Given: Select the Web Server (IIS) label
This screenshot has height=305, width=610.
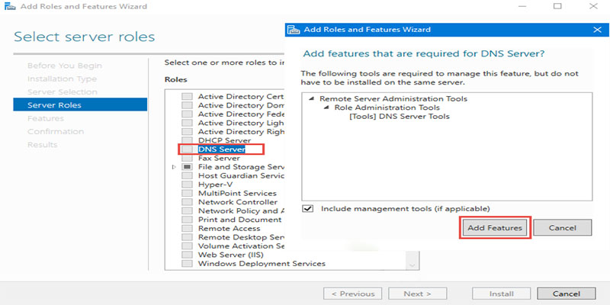Looking at the screenshot, I should pos(230,255).
